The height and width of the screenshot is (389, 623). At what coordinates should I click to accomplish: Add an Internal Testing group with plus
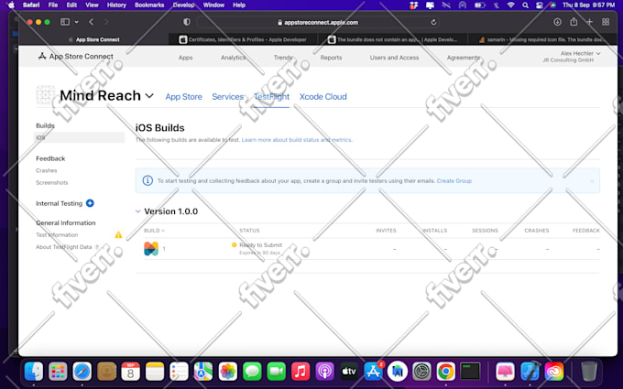pyautogui.click(x=90, y=203)
